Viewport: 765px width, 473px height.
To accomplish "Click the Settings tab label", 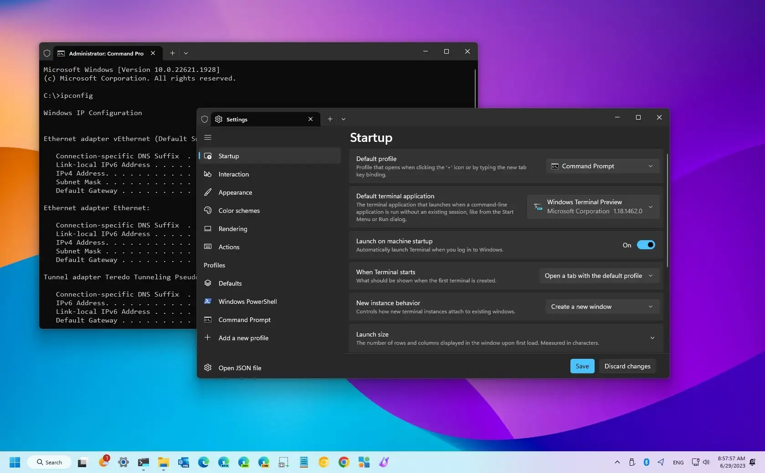I will point(237,119).
